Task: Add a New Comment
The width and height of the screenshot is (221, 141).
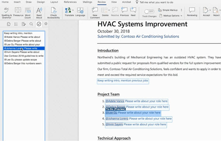Action: (95, 13)
